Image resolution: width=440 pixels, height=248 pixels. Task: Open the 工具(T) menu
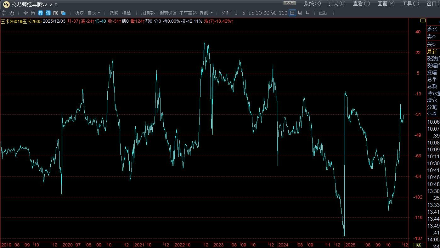(x=410, y=4)
